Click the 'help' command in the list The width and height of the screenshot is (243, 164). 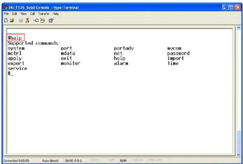coord(119,58)
